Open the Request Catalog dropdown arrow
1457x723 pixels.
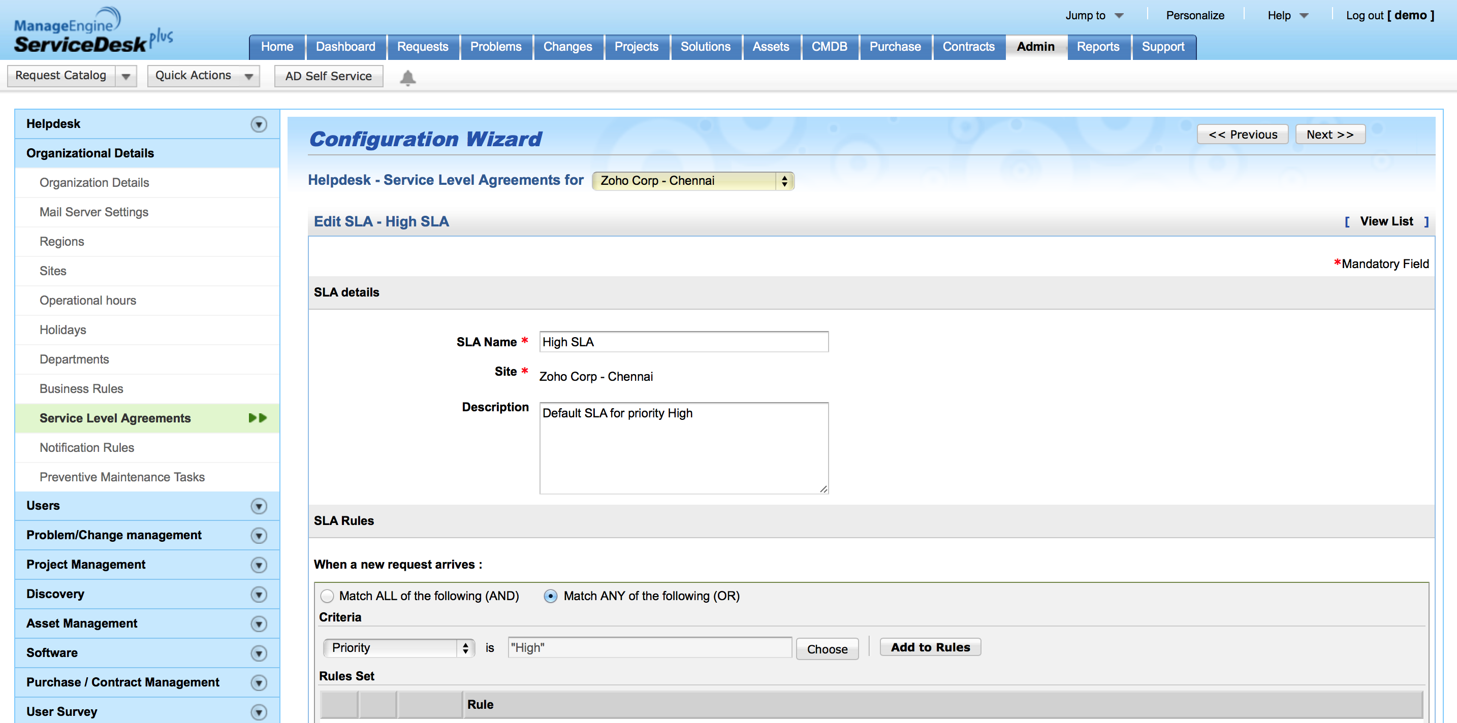pos(125,76)
